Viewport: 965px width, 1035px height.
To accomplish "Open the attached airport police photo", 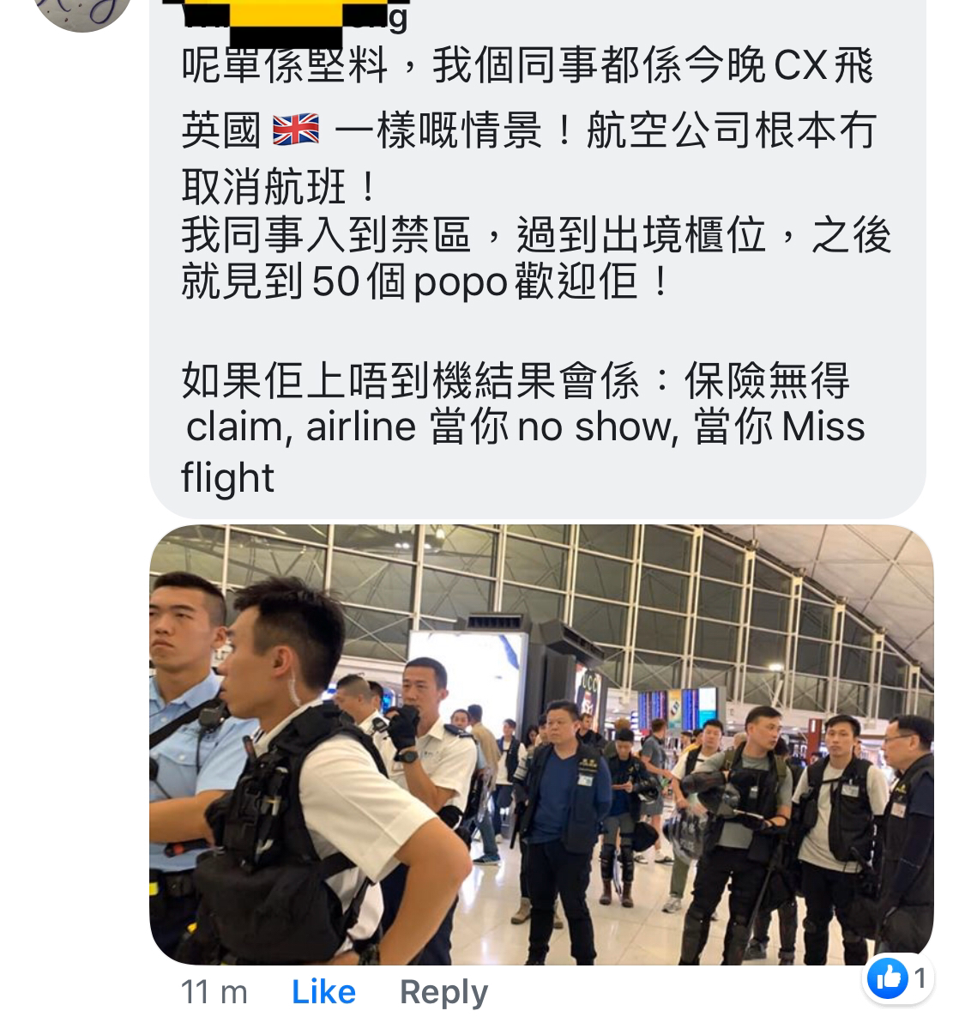I will (x=541, y=745).
